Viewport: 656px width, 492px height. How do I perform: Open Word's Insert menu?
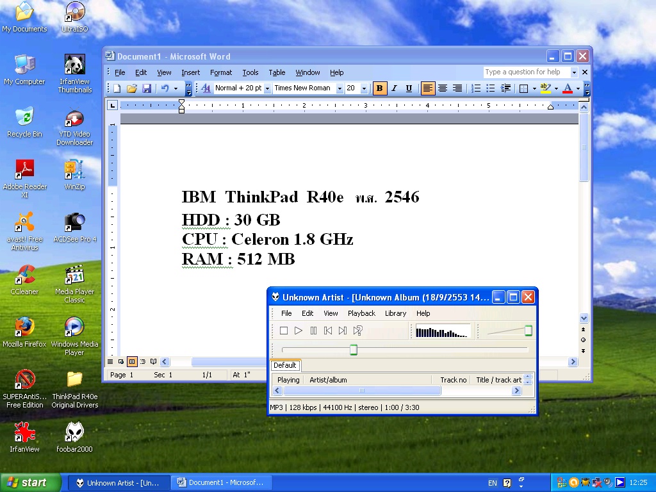coord(190,72)
